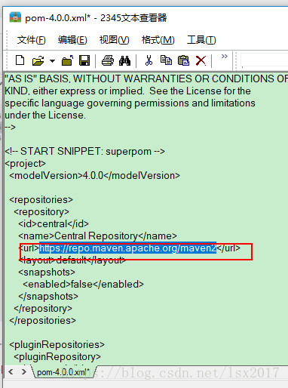Click the Print toolbar icon

tap(108, 60)
